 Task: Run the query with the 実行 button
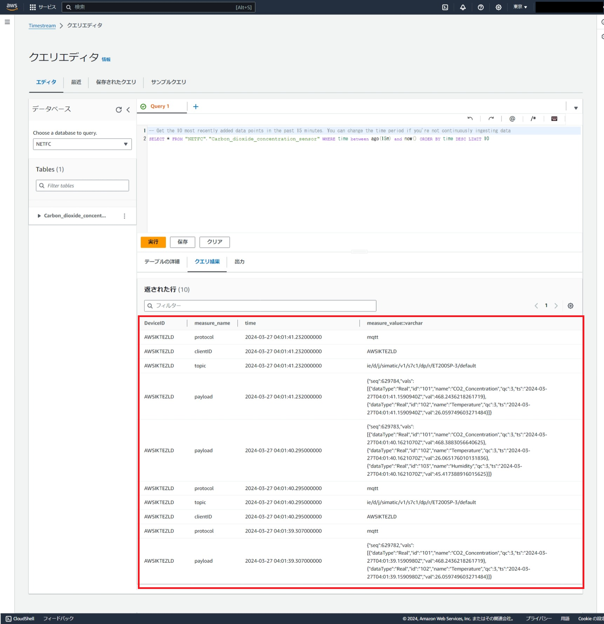153,242
